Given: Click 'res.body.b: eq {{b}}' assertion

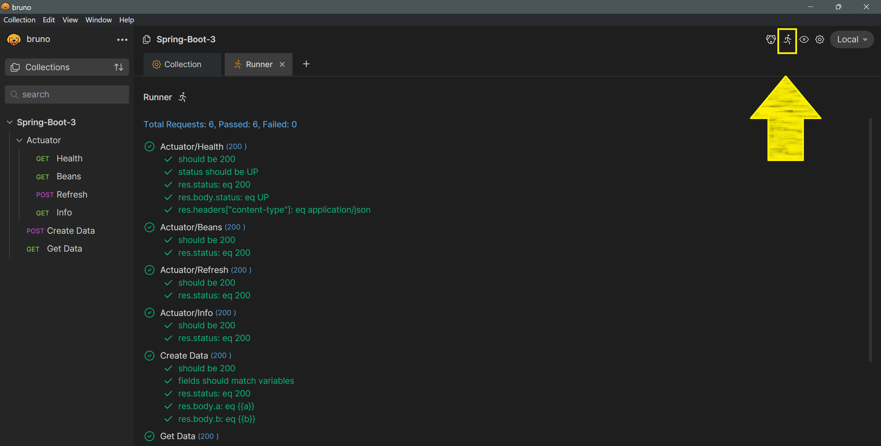Looking at the screenshot, I should click(x=217, y=419).
